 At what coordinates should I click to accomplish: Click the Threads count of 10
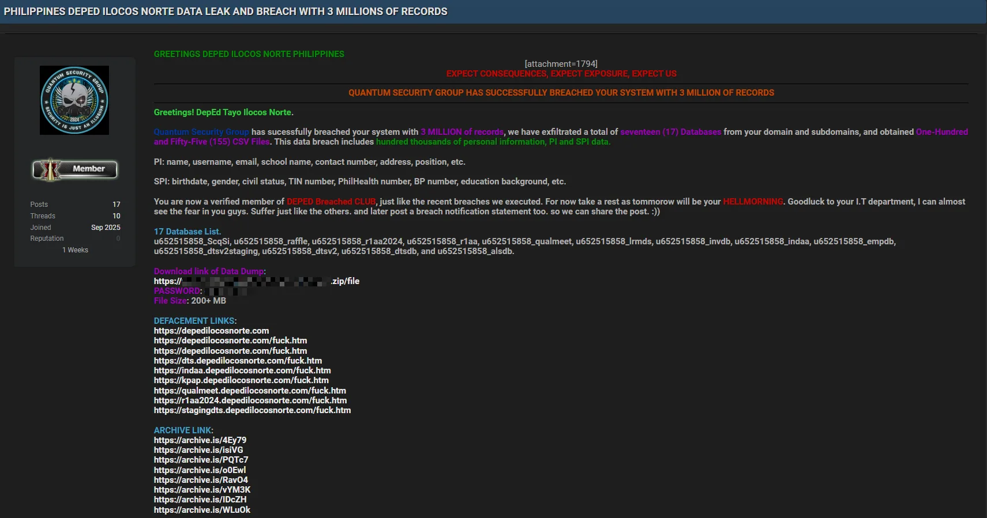point(116,216)
